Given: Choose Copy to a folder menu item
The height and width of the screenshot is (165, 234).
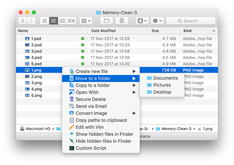Looking at the screenshot, I should tap(101, 85).
